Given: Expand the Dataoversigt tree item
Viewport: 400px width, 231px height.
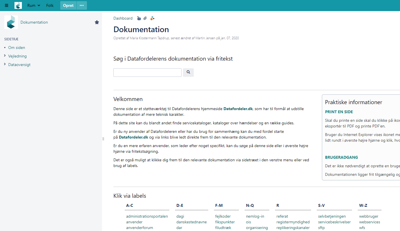Looking at the screenshot, I should (5, 65).
